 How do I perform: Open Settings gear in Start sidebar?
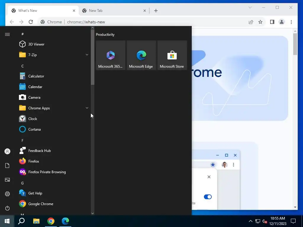point(7,194)
